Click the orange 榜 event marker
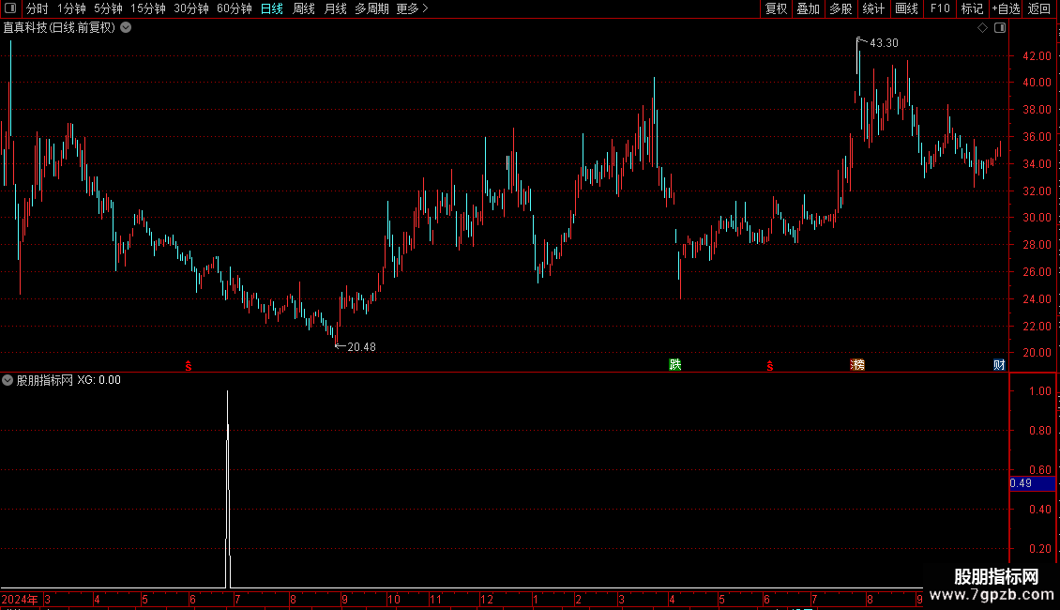 coord(857,364)
